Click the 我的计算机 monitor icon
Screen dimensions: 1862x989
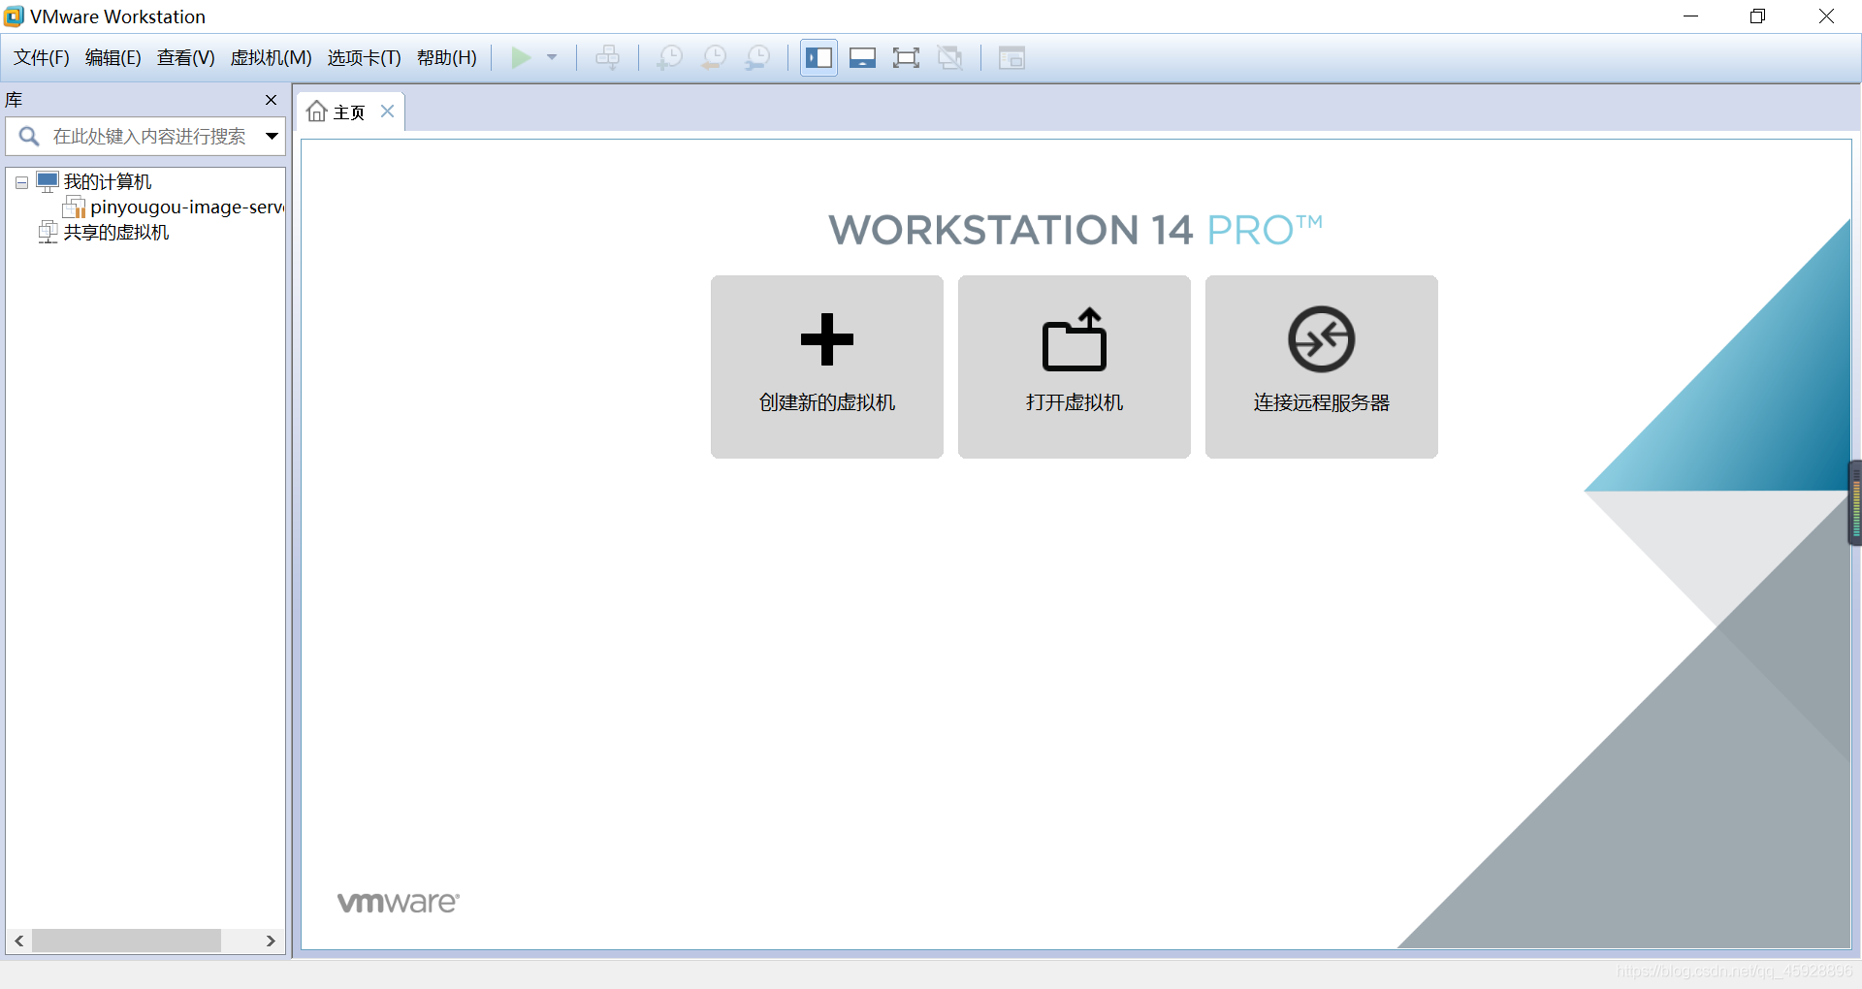(48, 181)
